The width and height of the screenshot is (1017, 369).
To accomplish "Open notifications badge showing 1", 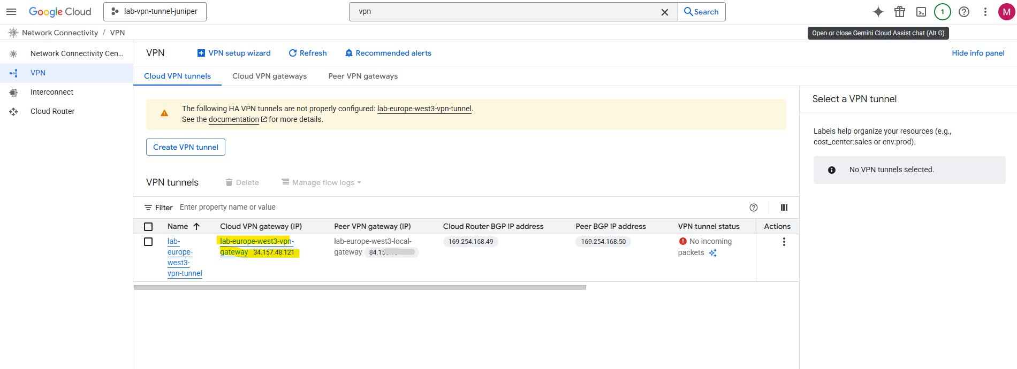I will (x=943, y=12).
